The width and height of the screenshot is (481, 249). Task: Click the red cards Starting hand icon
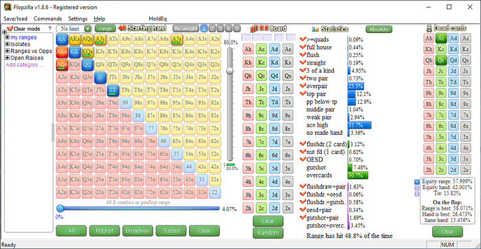[122, 28]
